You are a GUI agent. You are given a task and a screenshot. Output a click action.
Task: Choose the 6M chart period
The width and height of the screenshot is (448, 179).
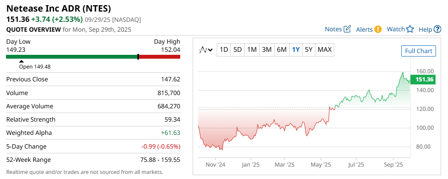[282, 50]
